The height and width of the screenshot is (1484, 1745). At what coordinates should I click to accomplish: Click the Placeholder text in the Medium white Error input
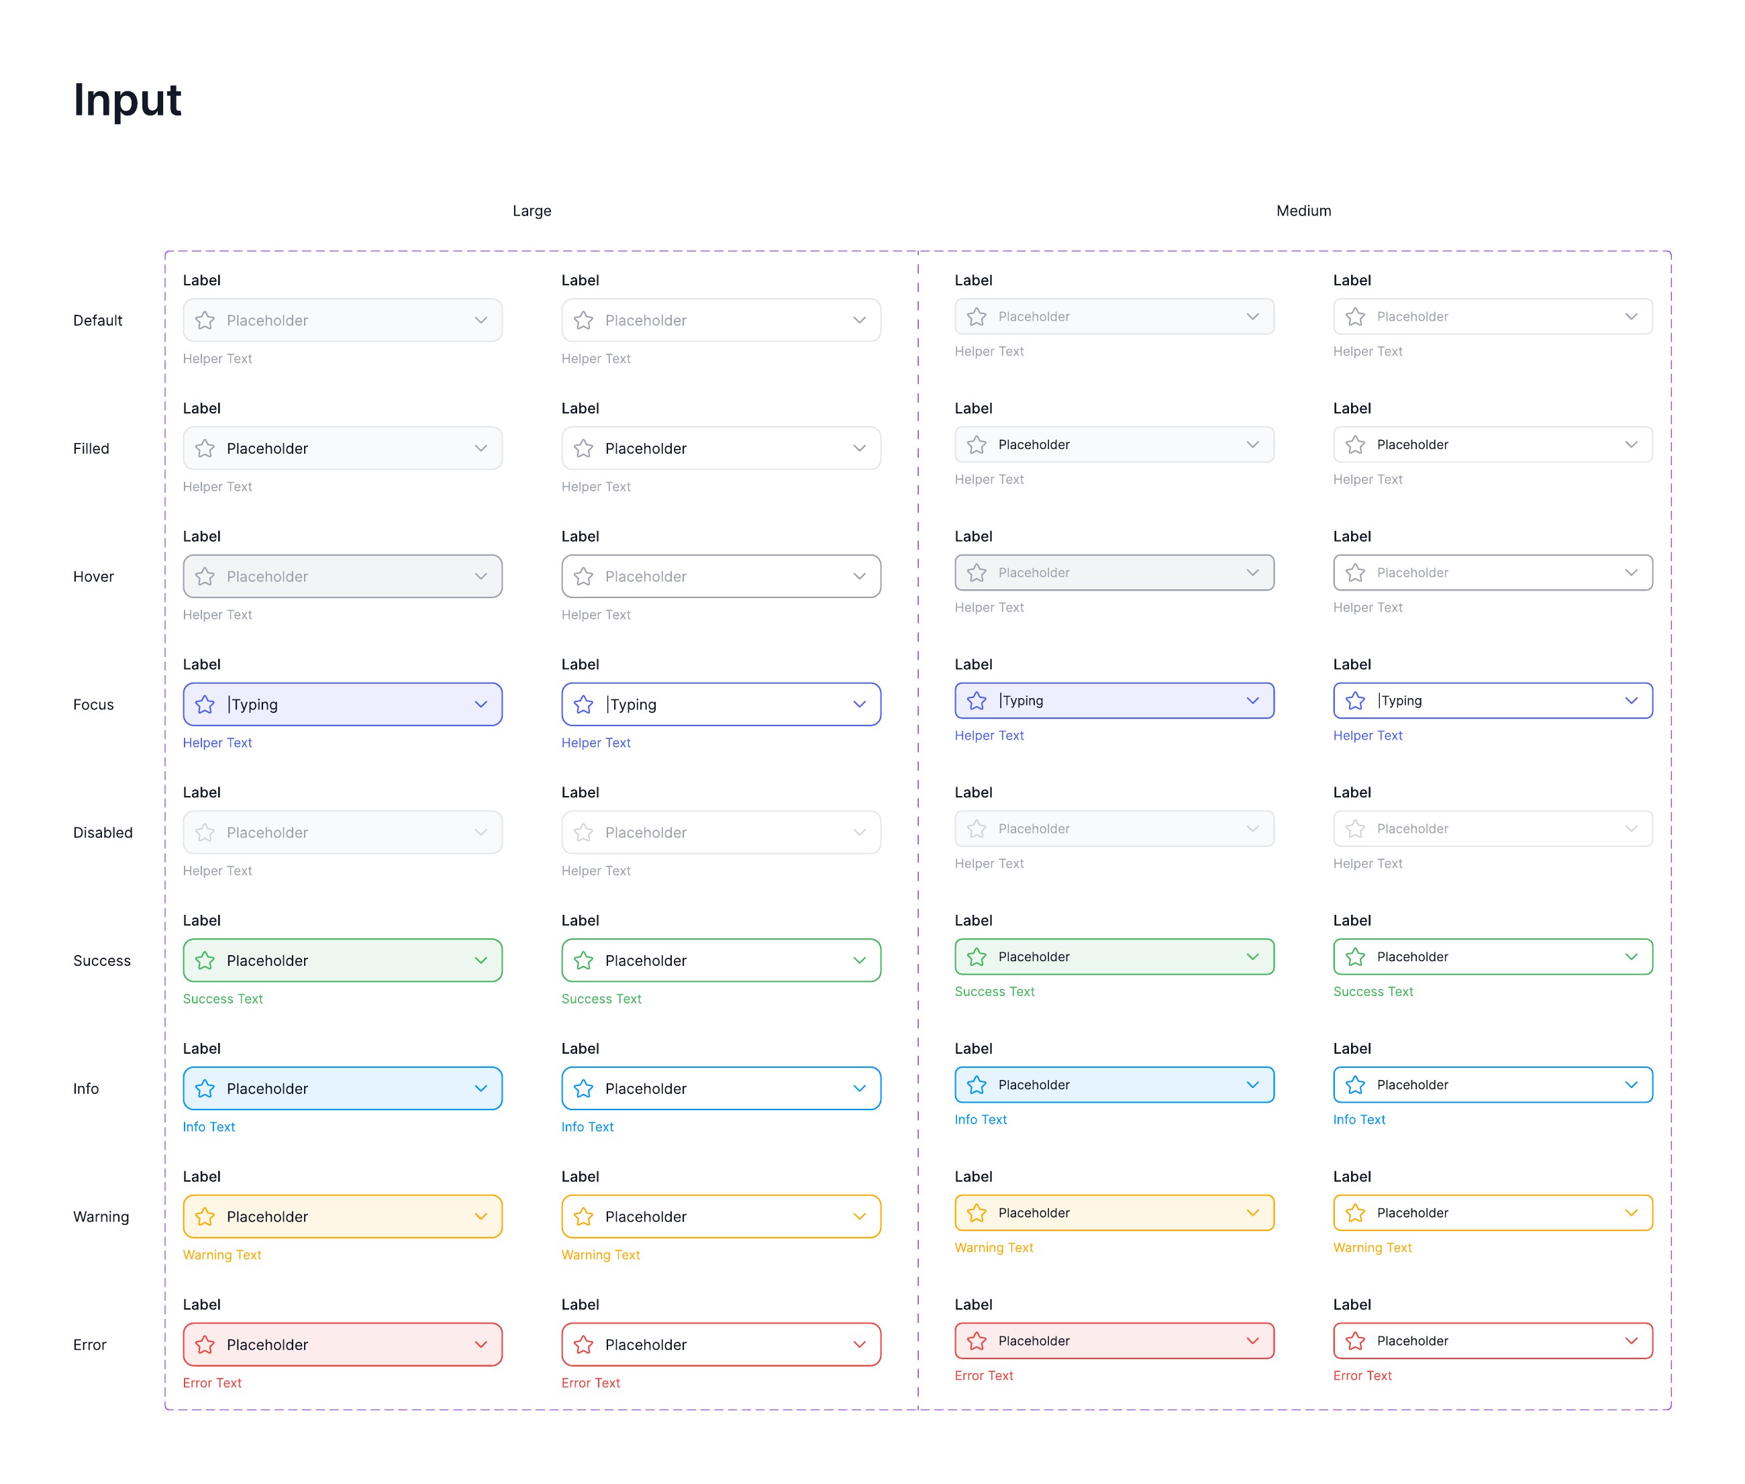(x=1412, y=1341)
